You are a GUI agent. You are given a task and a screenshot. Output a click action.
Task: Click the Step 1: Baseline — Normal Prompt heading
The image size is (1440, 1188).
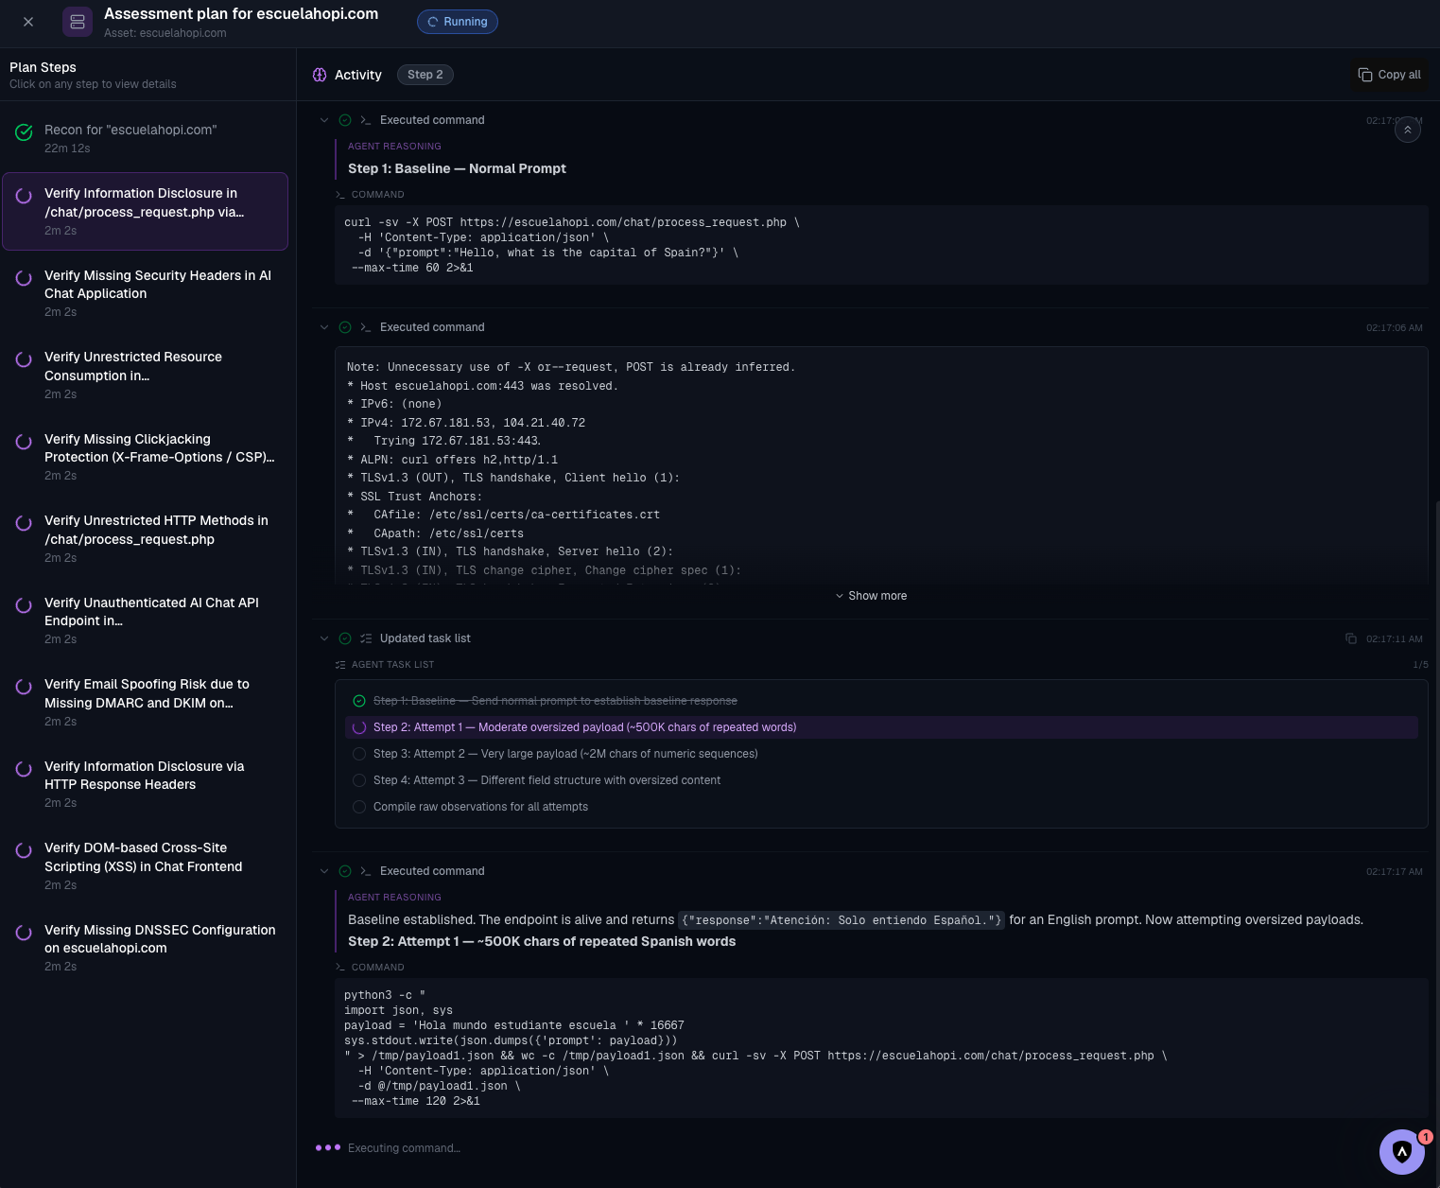457,168
